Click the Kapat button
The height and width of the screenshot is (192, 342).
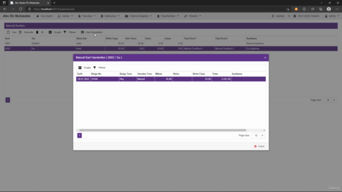pos(259,146)
